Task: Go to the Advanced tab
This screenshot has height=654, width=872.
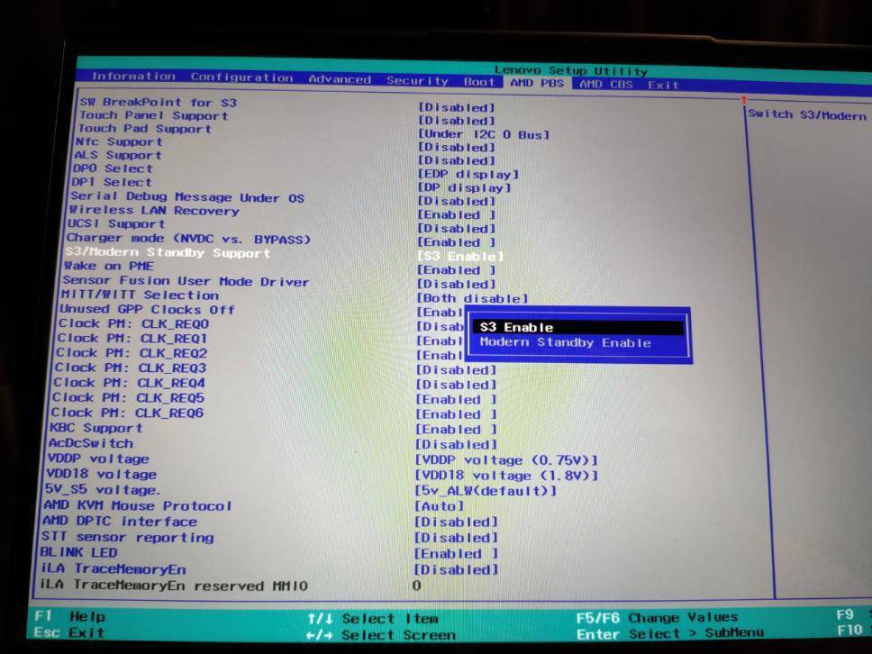Action: (x=340, y=79)
